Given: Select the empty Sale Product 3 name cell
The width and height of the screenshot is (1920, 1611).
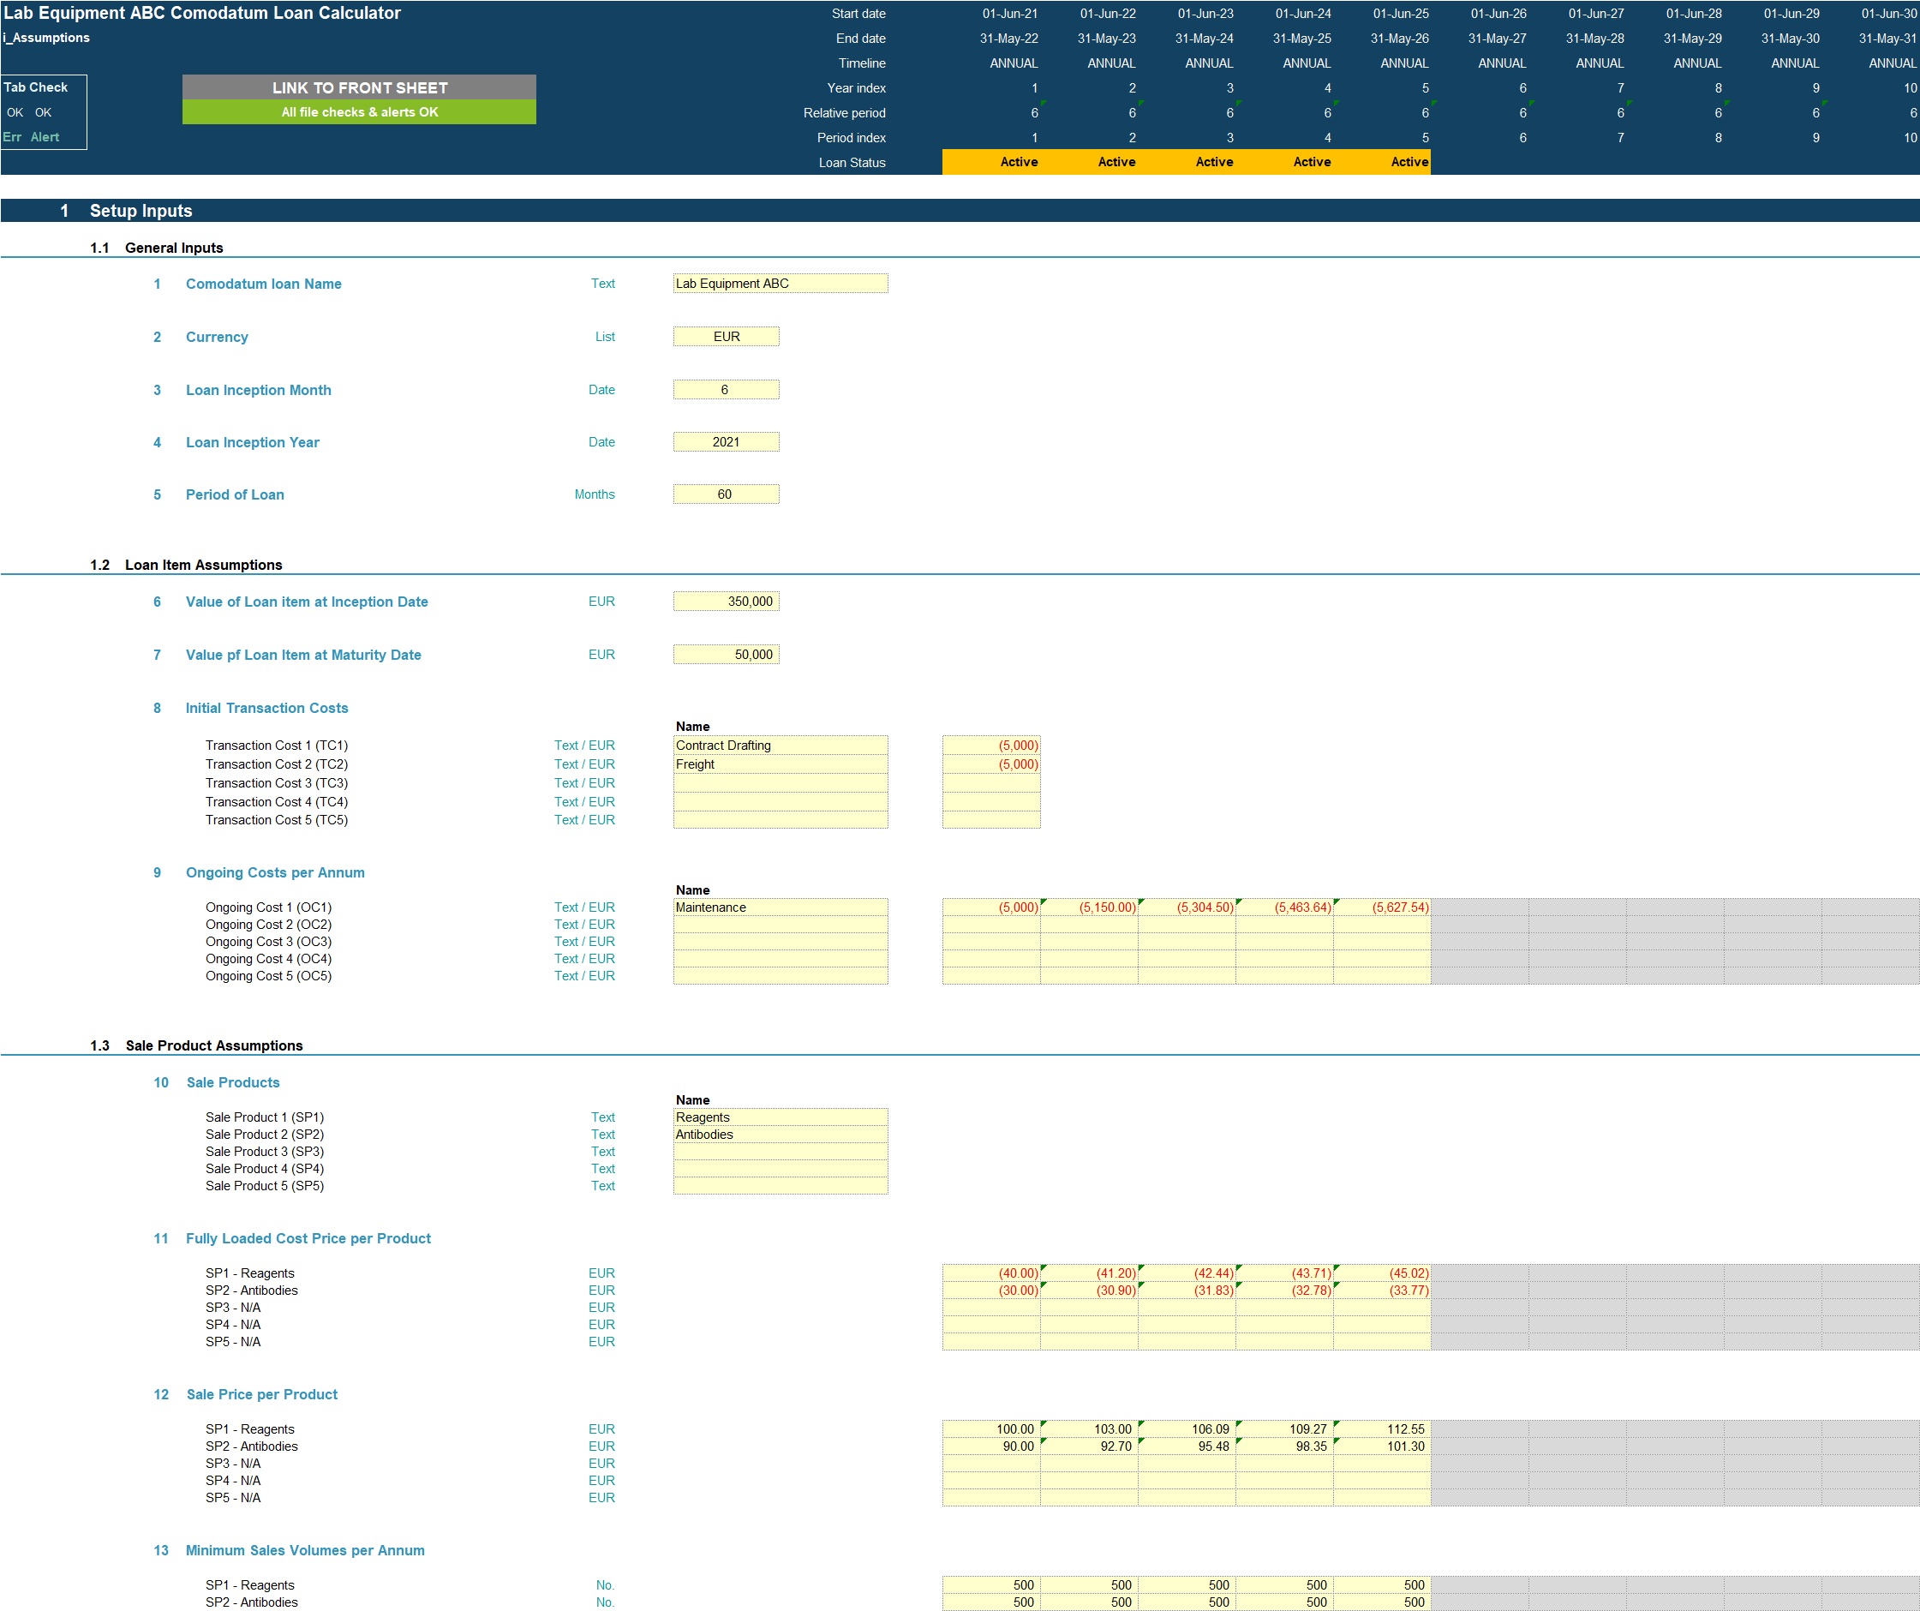Looking at the screenshot, I should [x=780, y=1152].
